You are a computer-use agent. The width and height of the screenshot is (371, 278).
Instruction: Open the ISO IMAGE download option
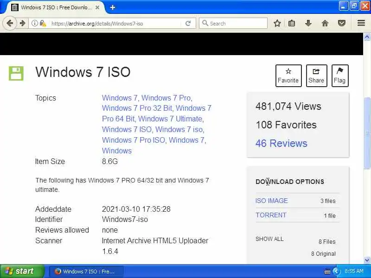[x=272, y=201]
